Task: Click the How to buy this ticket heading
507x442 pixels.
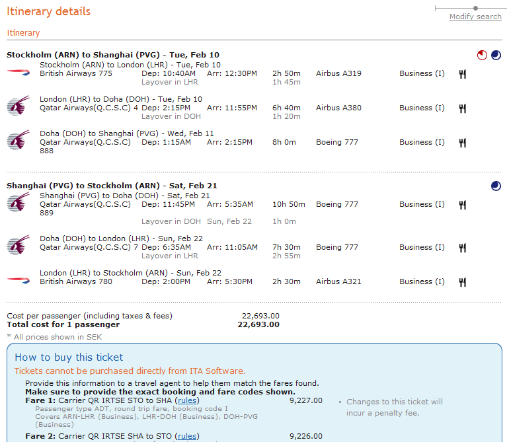Action: [69, 357]
